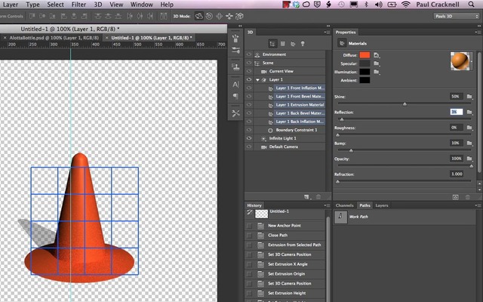
Task: Toggle visibility of Infinite Light 1
Action: (x=251, y=138)
